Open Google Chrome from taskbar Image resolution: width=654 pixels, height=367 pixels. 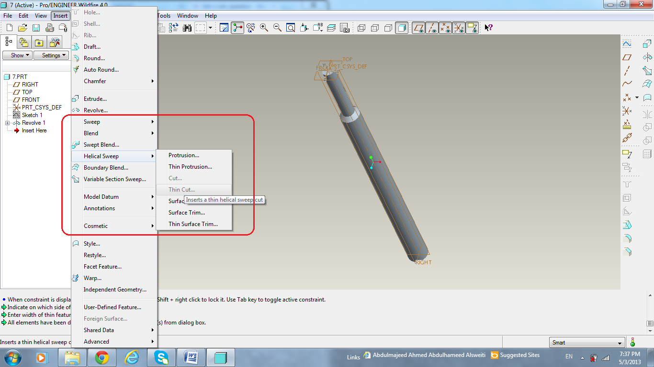click(x=101, y=357)
